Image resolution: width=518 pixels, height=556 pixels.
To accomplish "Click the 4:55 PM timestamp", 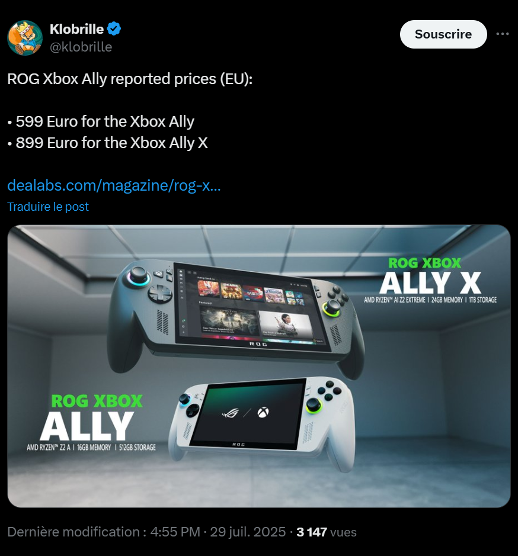I will (x=175, y=532).
